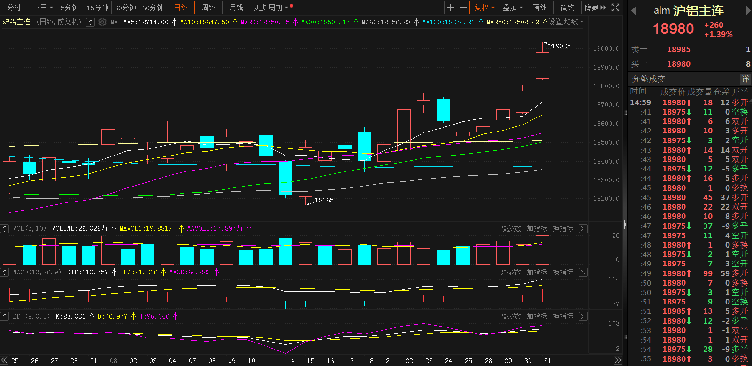Viewport: 752px width, 366px height.
Task: Go to previous contract using left arrow
Action: [634, 11]
